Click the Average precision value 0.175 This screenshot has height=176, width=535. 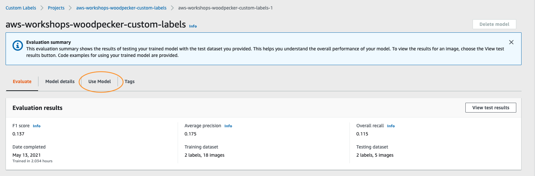(190, 134)
